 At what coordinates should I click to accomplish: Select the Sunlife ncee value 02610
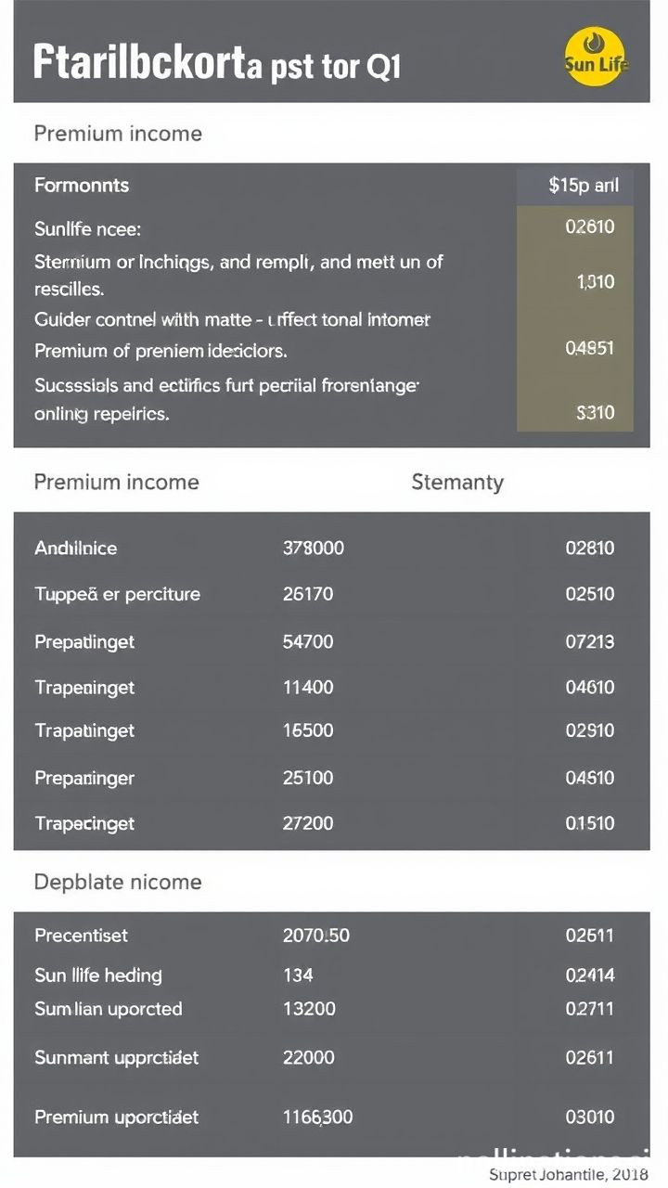[589, 226]
